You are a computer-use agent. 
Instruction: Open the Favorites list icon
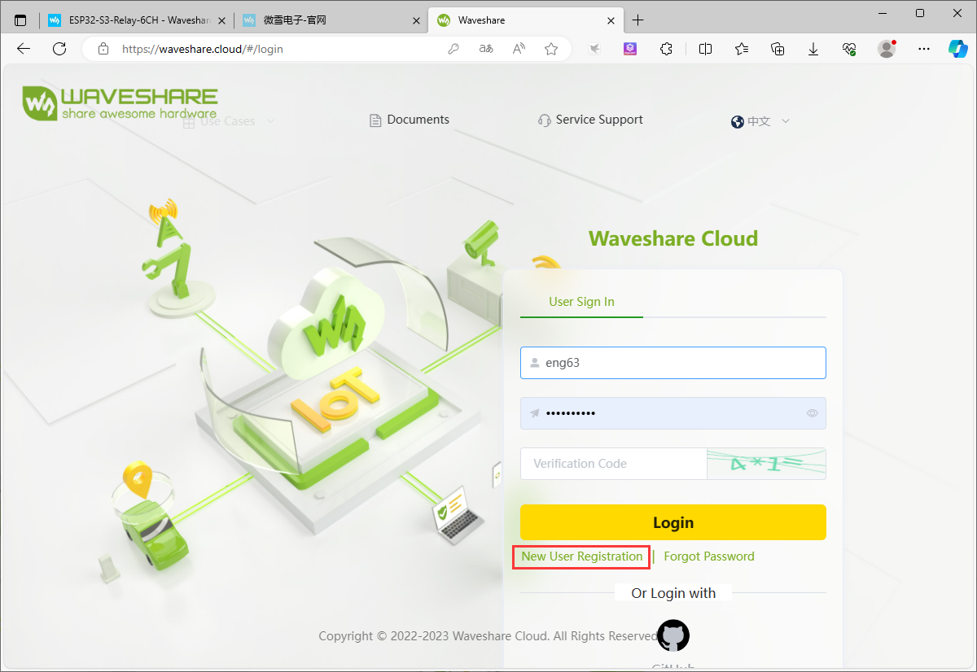(742, 49)
